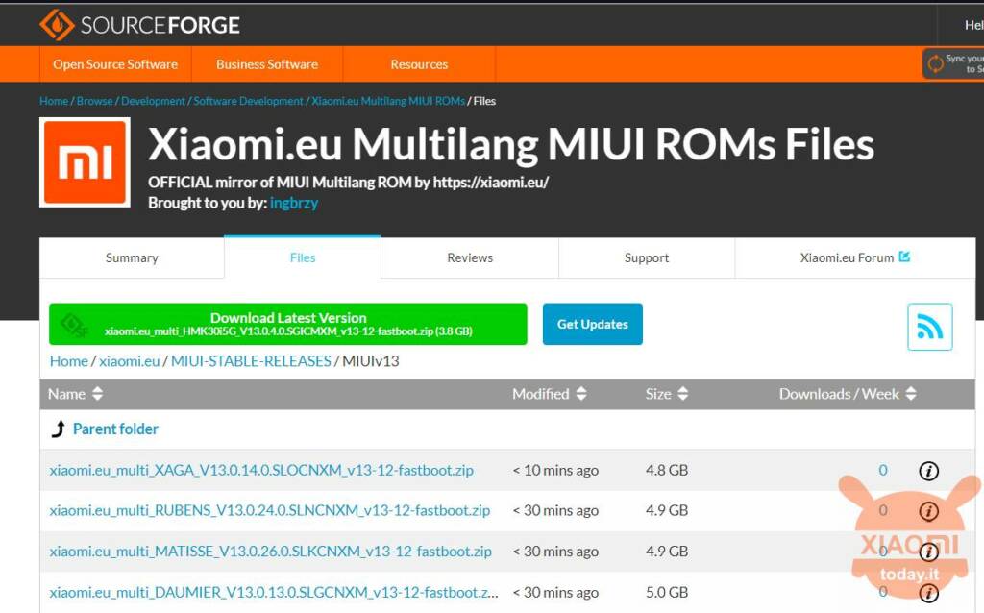This screenshot has width=984, height=613.
Task: Open the Xiaomi.eu Forum tab
Action: pos(854,257)
